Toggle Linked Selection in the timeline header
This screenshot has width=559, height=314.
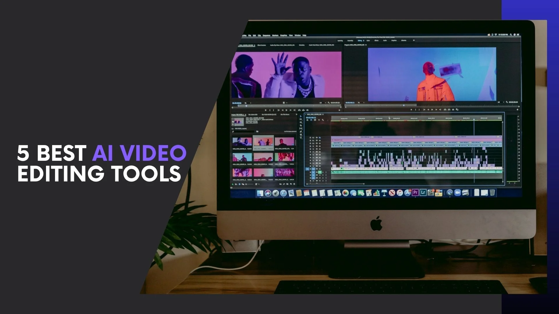click(x=315, y=120)
